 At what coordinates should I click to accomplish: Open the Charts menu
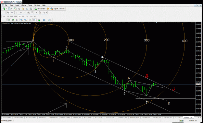(24, 5)
